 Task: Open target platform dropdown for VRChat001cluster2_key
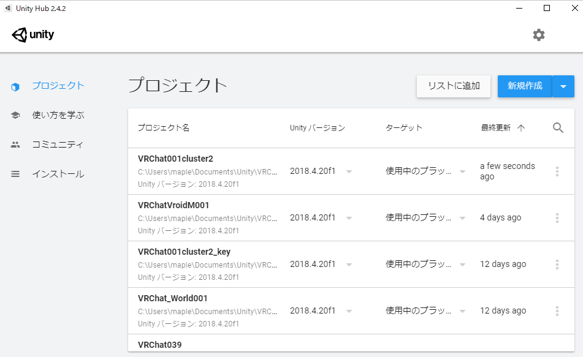[x=462, y=265]
